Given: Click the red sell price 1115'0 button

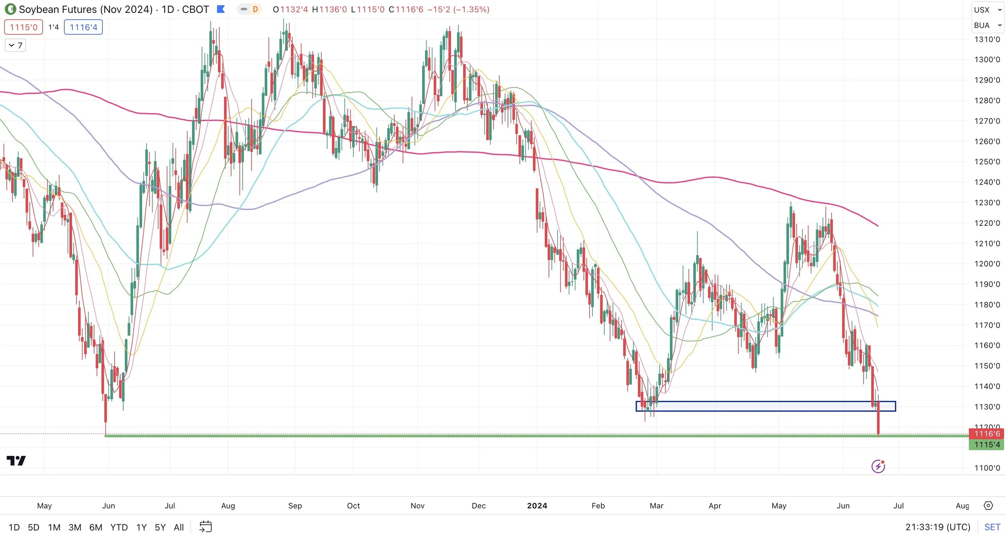Looking at the screenshot, I should [x=23, y=27].
